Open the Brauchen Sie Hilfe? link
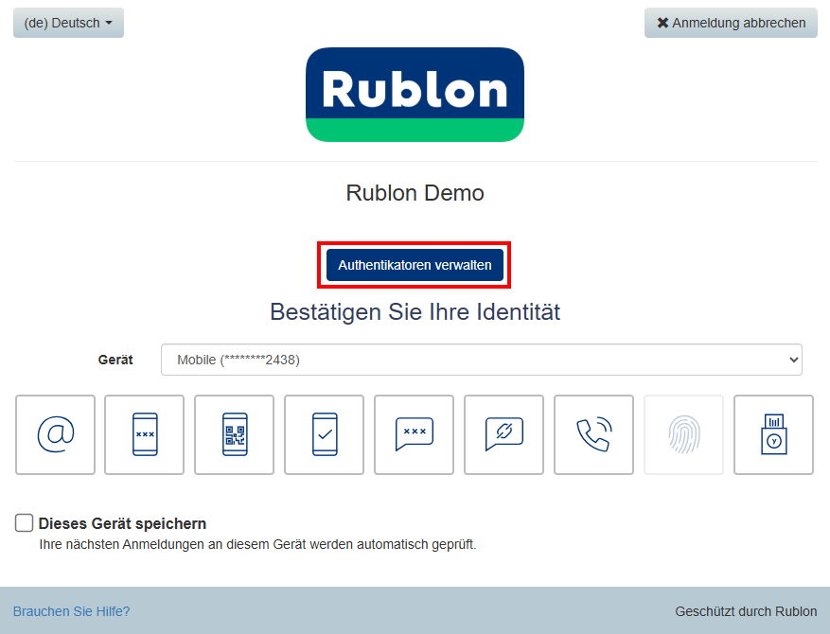The width and height of the screenshot is (830, 634). (71, 611)
